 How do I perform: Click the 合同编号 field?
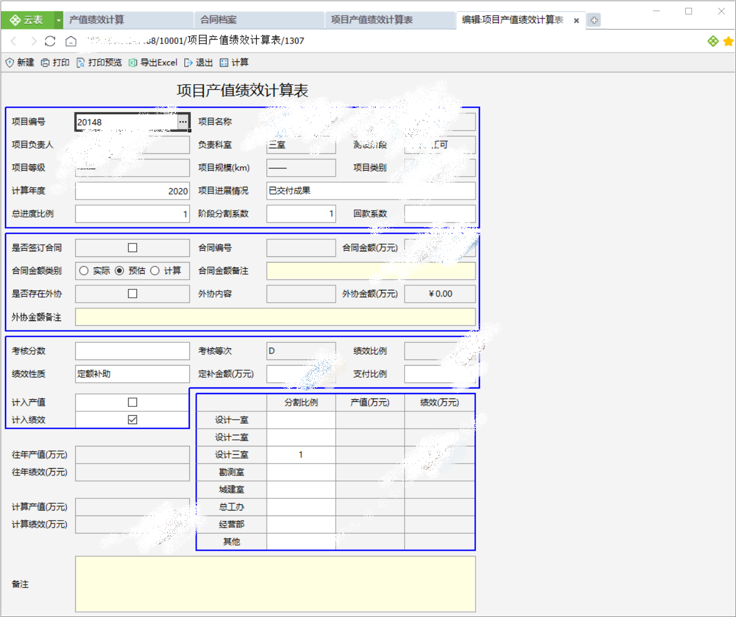coord(301,248)
